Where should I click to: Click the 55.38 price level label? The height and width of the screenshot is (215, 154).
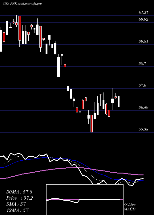tap(144, 129)
